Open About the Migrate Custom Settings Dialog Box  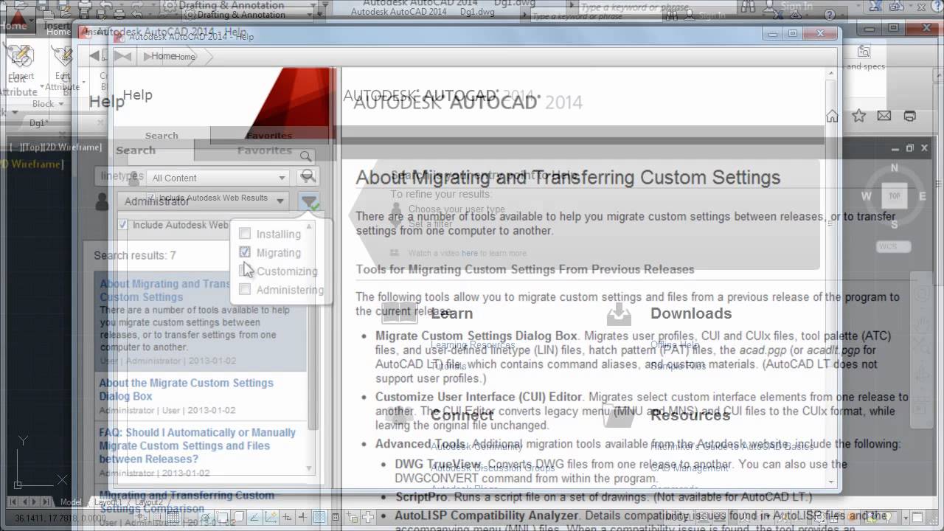(x=186, y=389)
